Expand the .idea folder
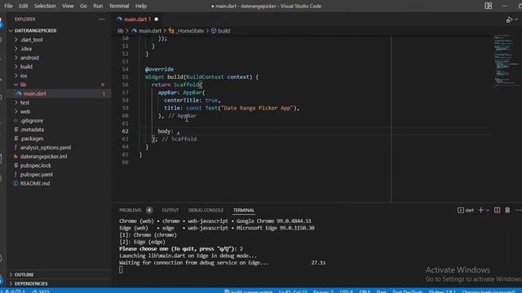Image resolution: width=522 pixels, height=293 pixels. 26,49
